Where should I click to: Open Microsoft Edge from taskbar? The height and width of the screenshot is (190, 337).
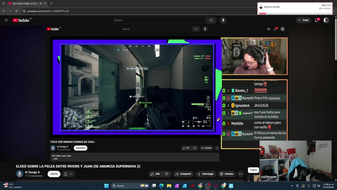161,186
